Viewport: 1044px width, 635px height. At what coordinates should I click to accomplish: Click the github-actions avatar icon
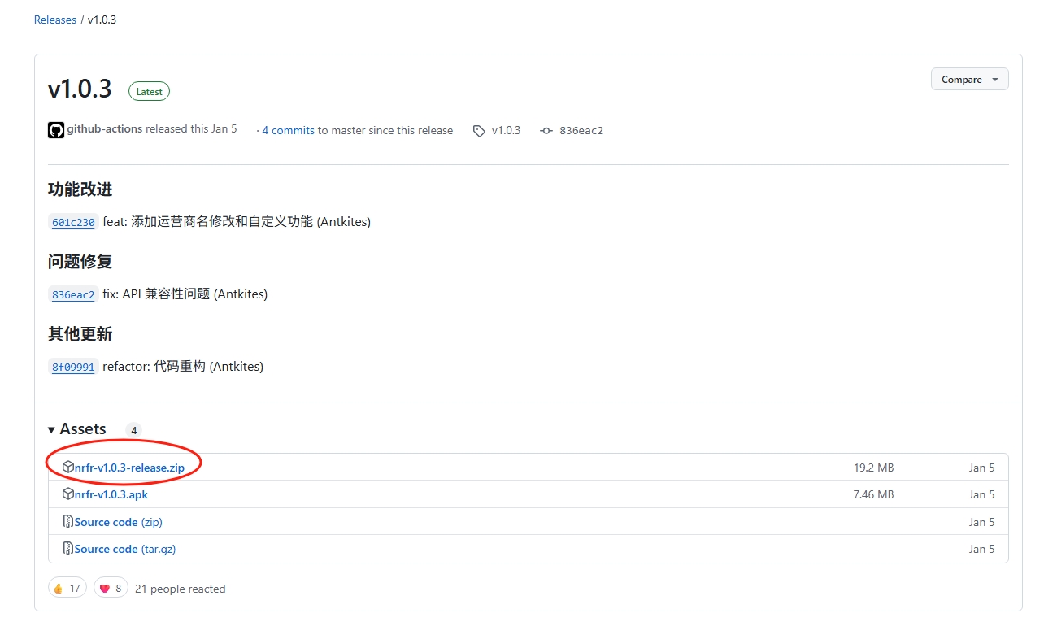click(56, 130)
